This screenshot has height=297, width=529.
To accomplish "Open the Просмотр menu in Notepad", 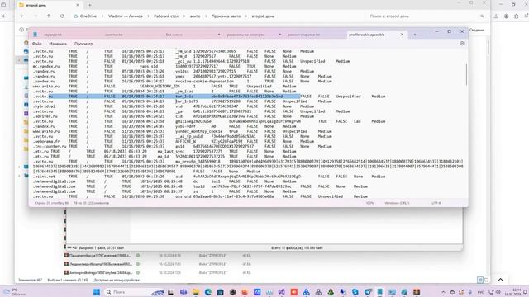I will point(83,44).
